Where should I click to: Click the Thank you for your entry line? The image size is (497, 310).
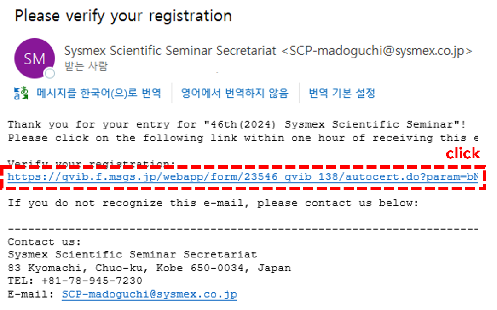(x=237, y=124)
